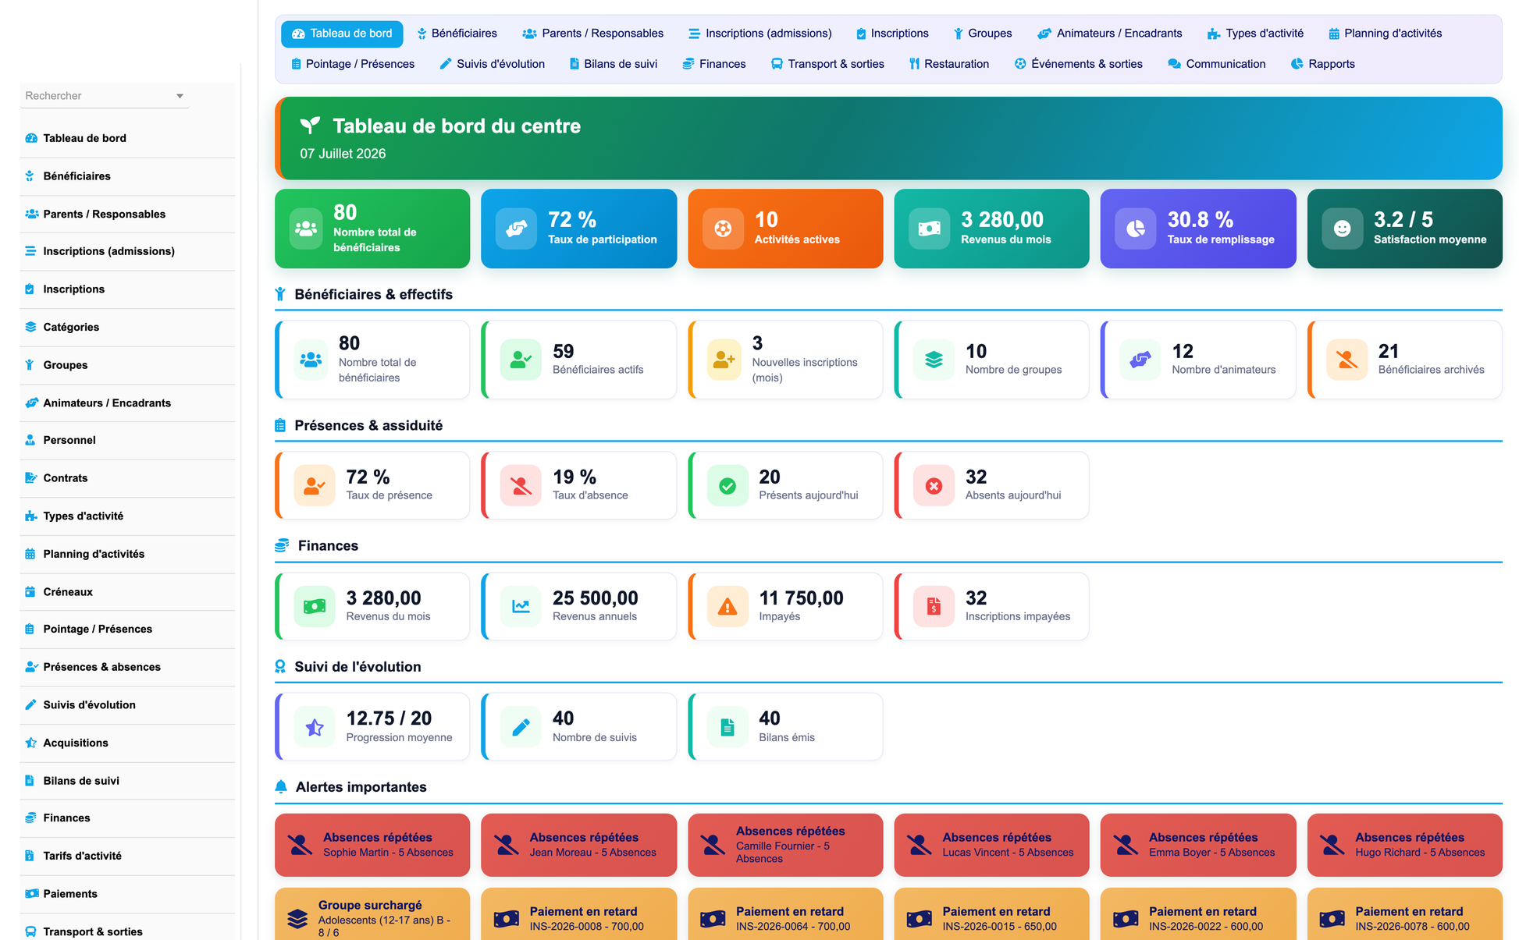Click the Inscriptions impayées invoice icon
This screenshot has height=940, width=1519.
coord(934,606)
